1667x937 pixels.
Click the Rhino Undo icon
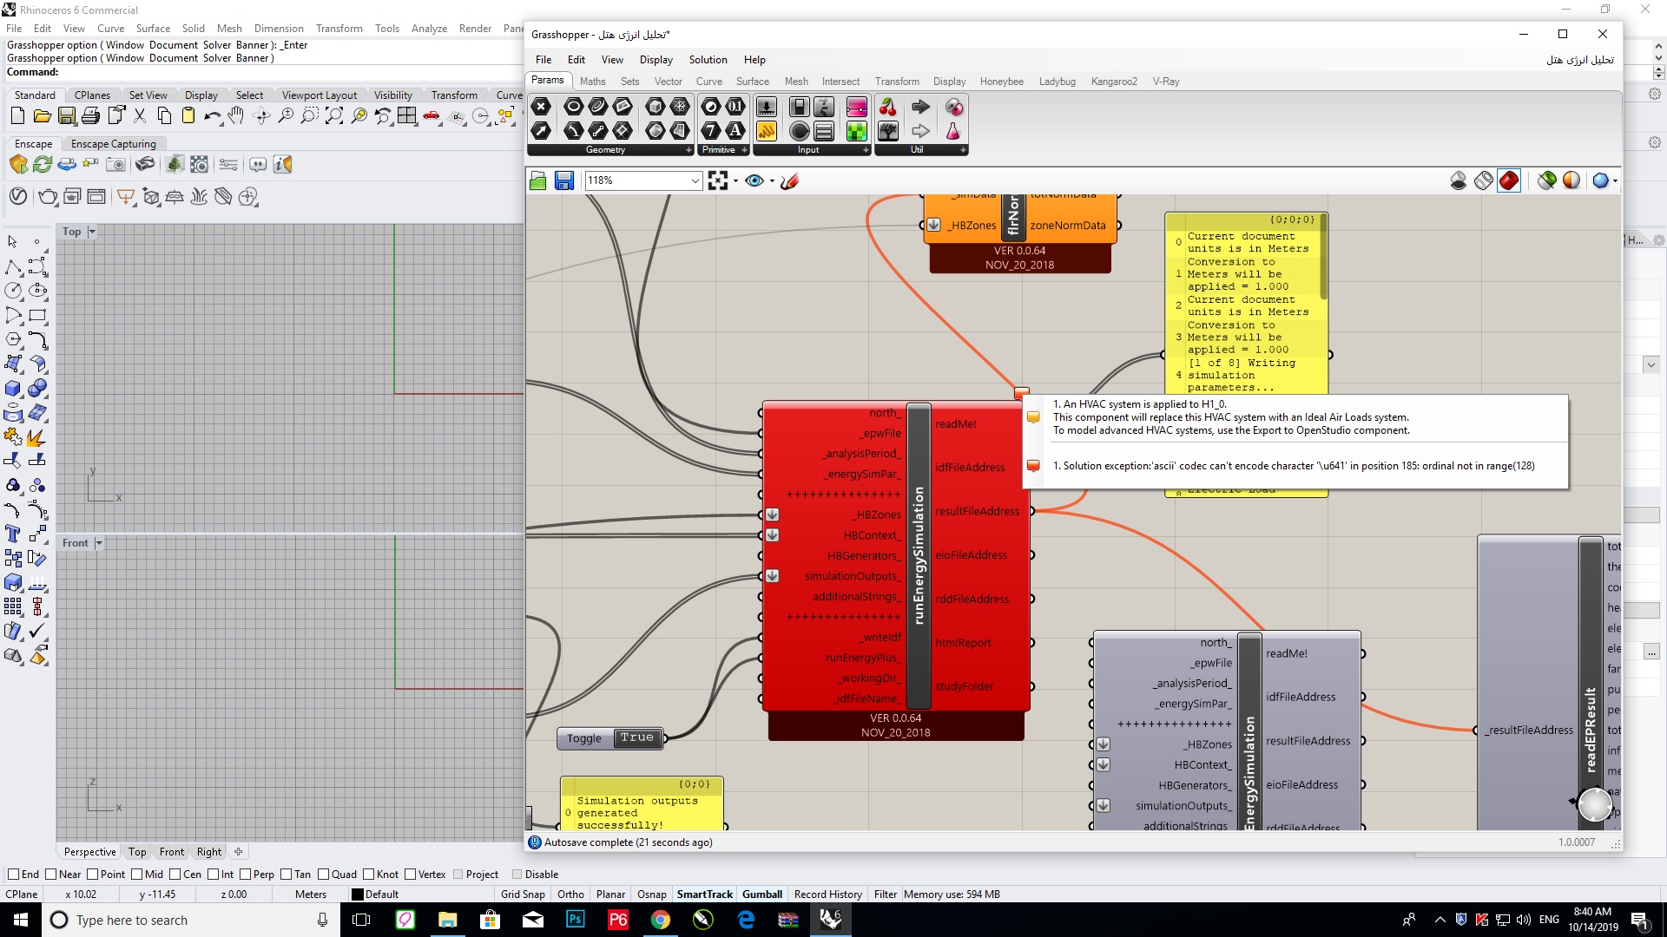[x=212, y=115]
